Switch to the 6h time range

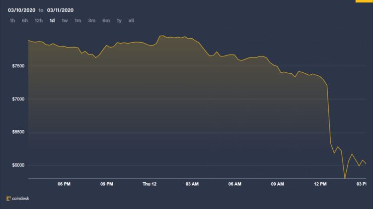(25, 20)
